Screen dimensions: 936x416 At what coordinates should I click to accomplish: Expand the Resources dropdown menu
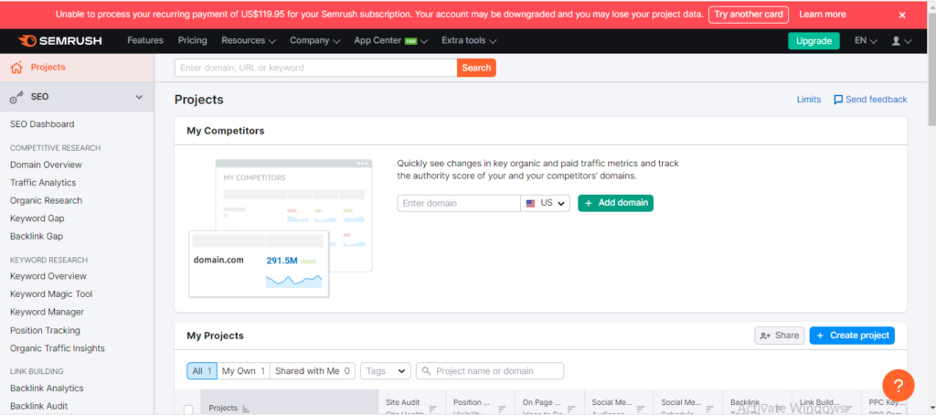pyautogui.click(x=249, y=40)
